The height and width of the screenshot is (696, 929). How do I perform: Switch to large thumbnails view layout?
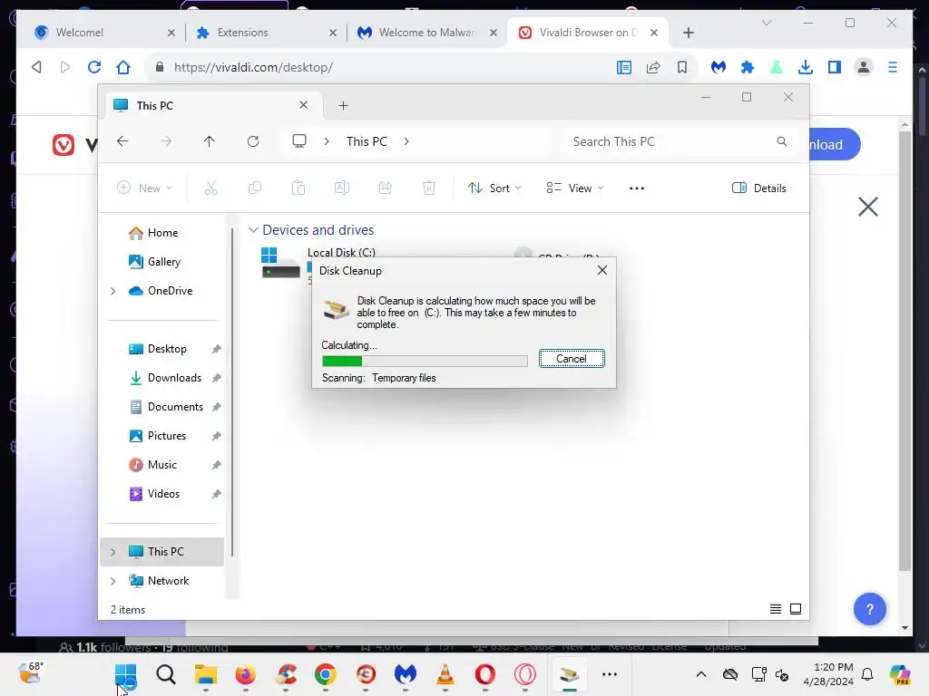pyautogui.click(x=796, y=609)
